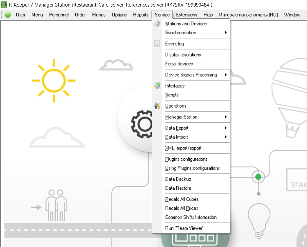Open the Event log
This screenshot has width=307, height=247.
pos(191,44)
